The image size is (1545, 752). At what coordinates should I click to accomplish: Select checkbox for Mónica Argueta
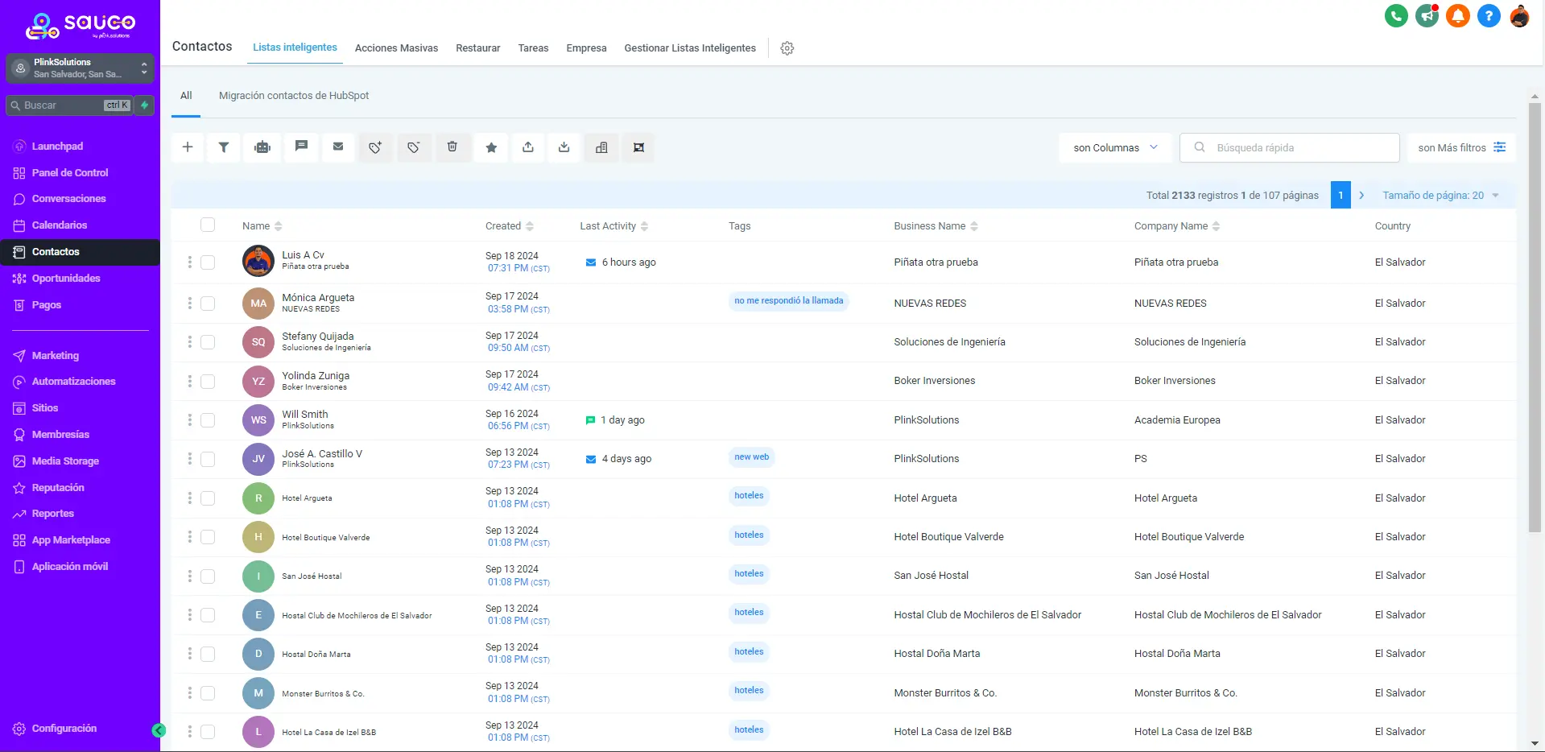[x=208, y=303]
